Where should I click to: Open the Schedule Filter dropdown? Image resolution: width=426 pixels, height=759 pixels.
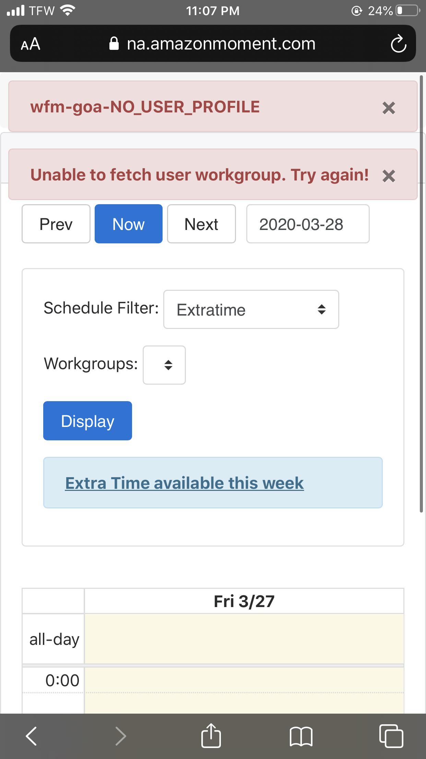point(251,309)
